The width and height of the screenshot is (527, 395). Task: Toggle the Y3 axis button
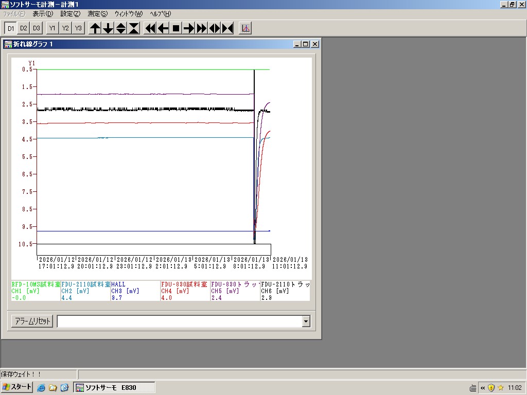pyautogui.click(x=78, y=28)
